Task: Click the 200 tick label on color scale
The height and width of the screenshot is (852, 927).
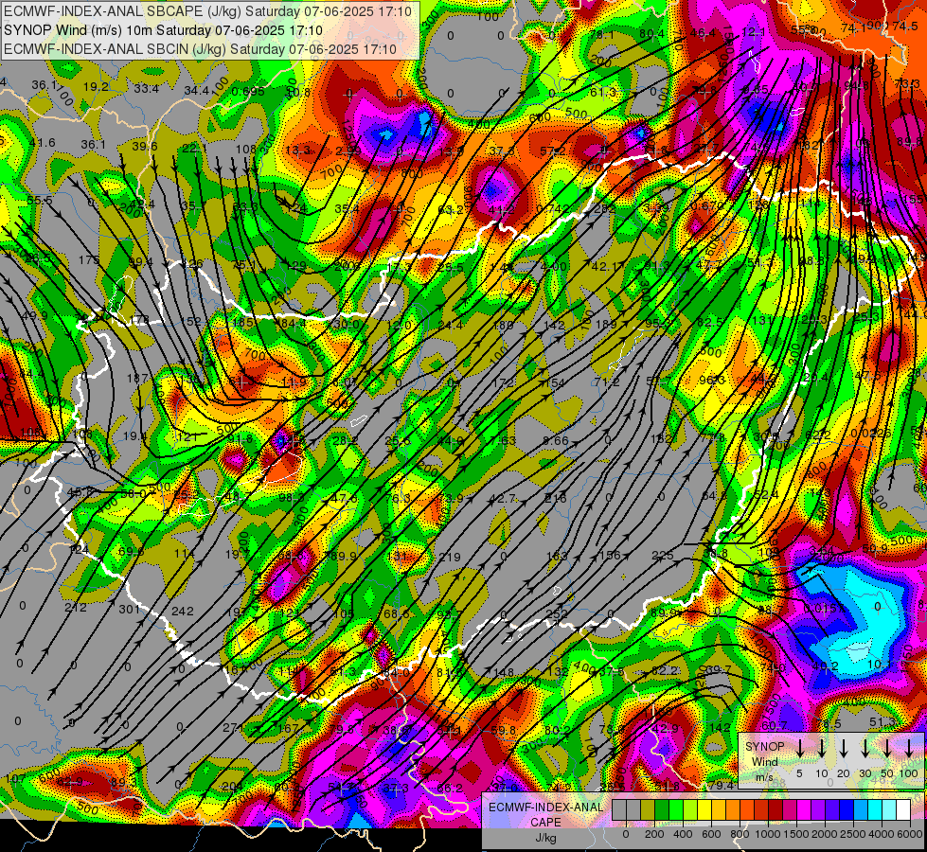Action: point(654,834)
